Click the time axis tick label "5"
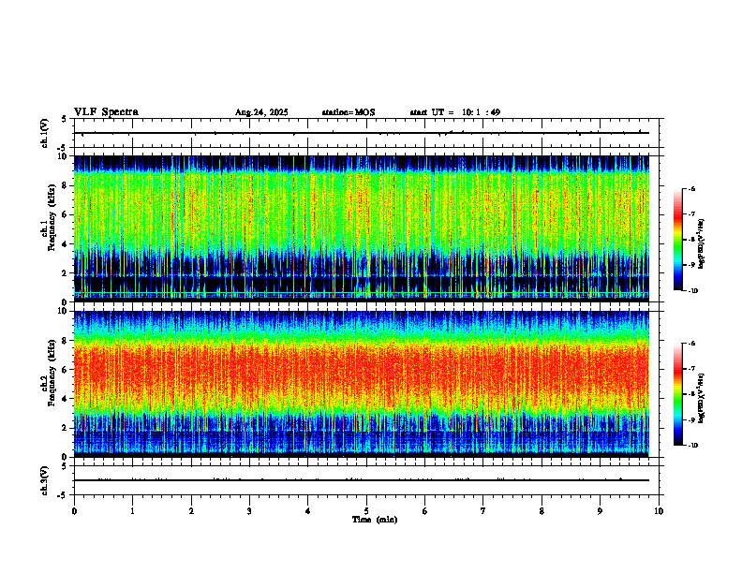Screen dimensions: 742x573 (x=366, y=511)
